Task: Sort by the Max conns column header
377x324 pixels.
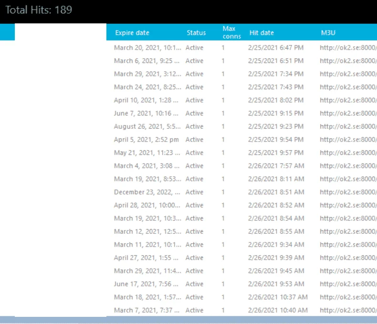Action: coord(231,32)
